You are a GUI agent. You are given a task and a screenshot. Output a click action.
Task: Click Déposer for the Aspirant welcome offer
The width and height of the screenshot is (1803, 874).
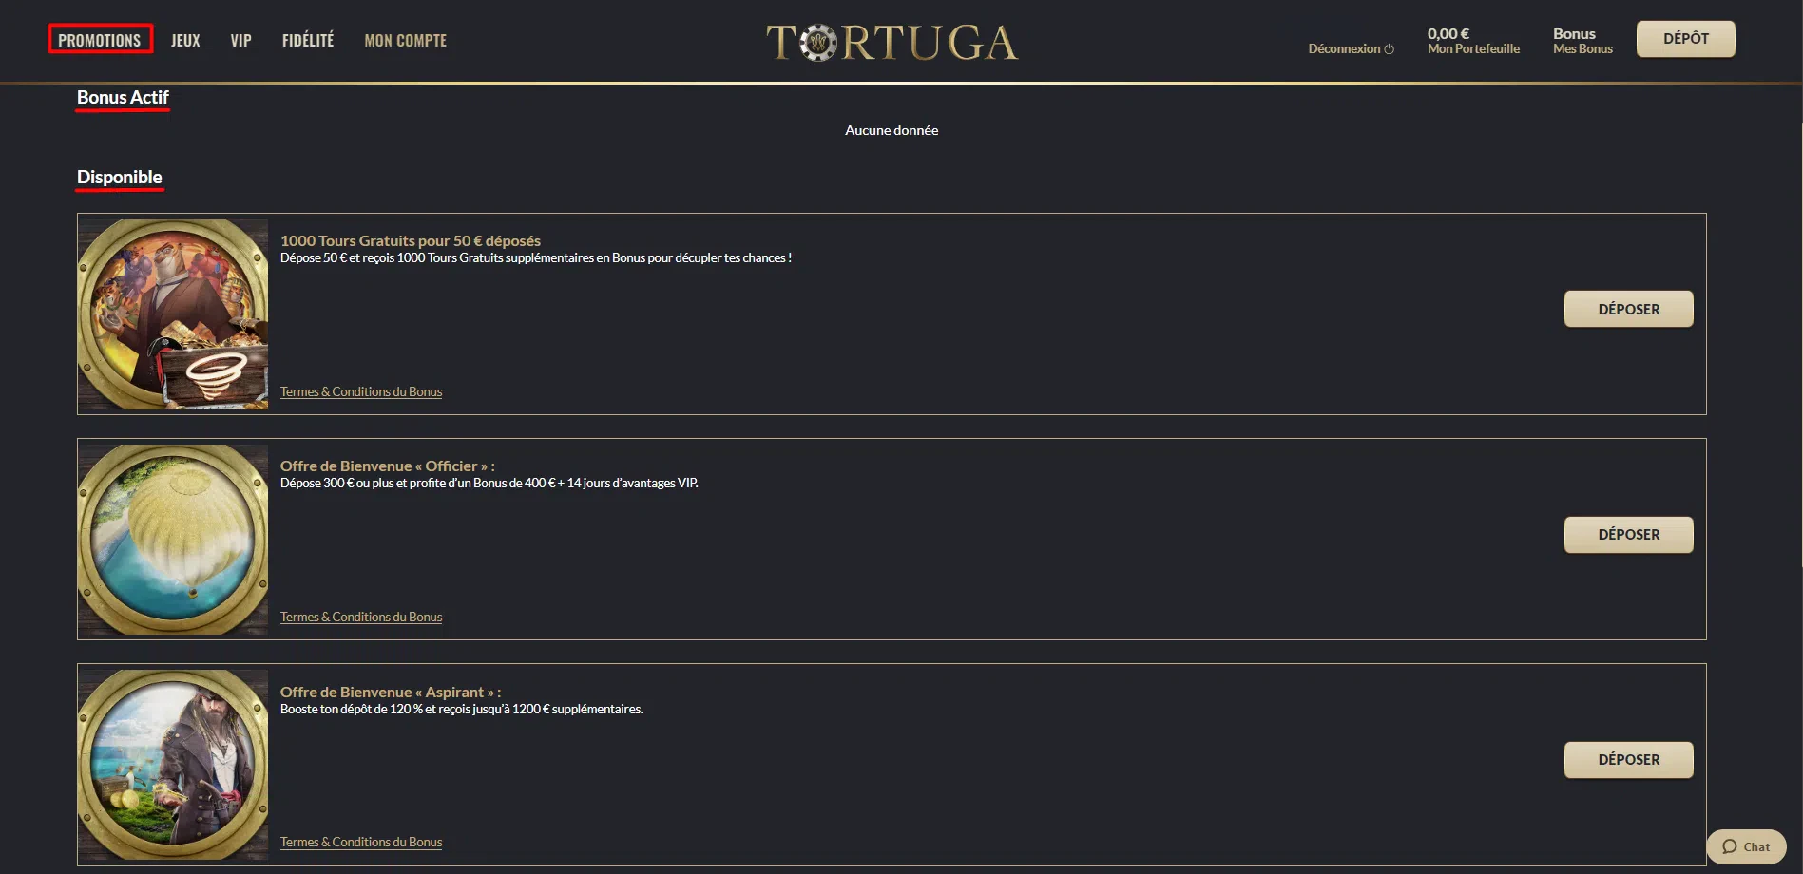tap(1628, 760)
